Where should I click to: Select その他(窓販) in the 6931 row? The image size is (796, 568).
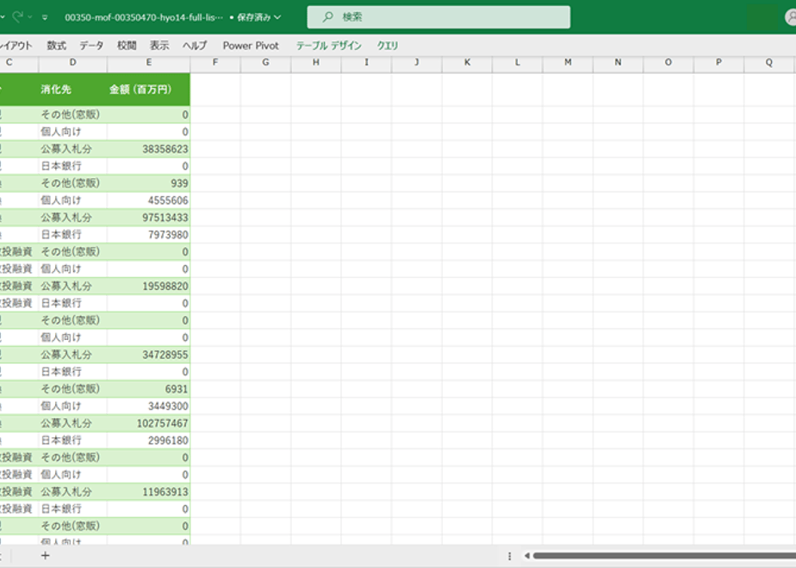coord(72,389)
